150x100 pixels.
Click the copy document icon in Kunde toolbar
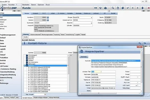[x=123, y=8]
